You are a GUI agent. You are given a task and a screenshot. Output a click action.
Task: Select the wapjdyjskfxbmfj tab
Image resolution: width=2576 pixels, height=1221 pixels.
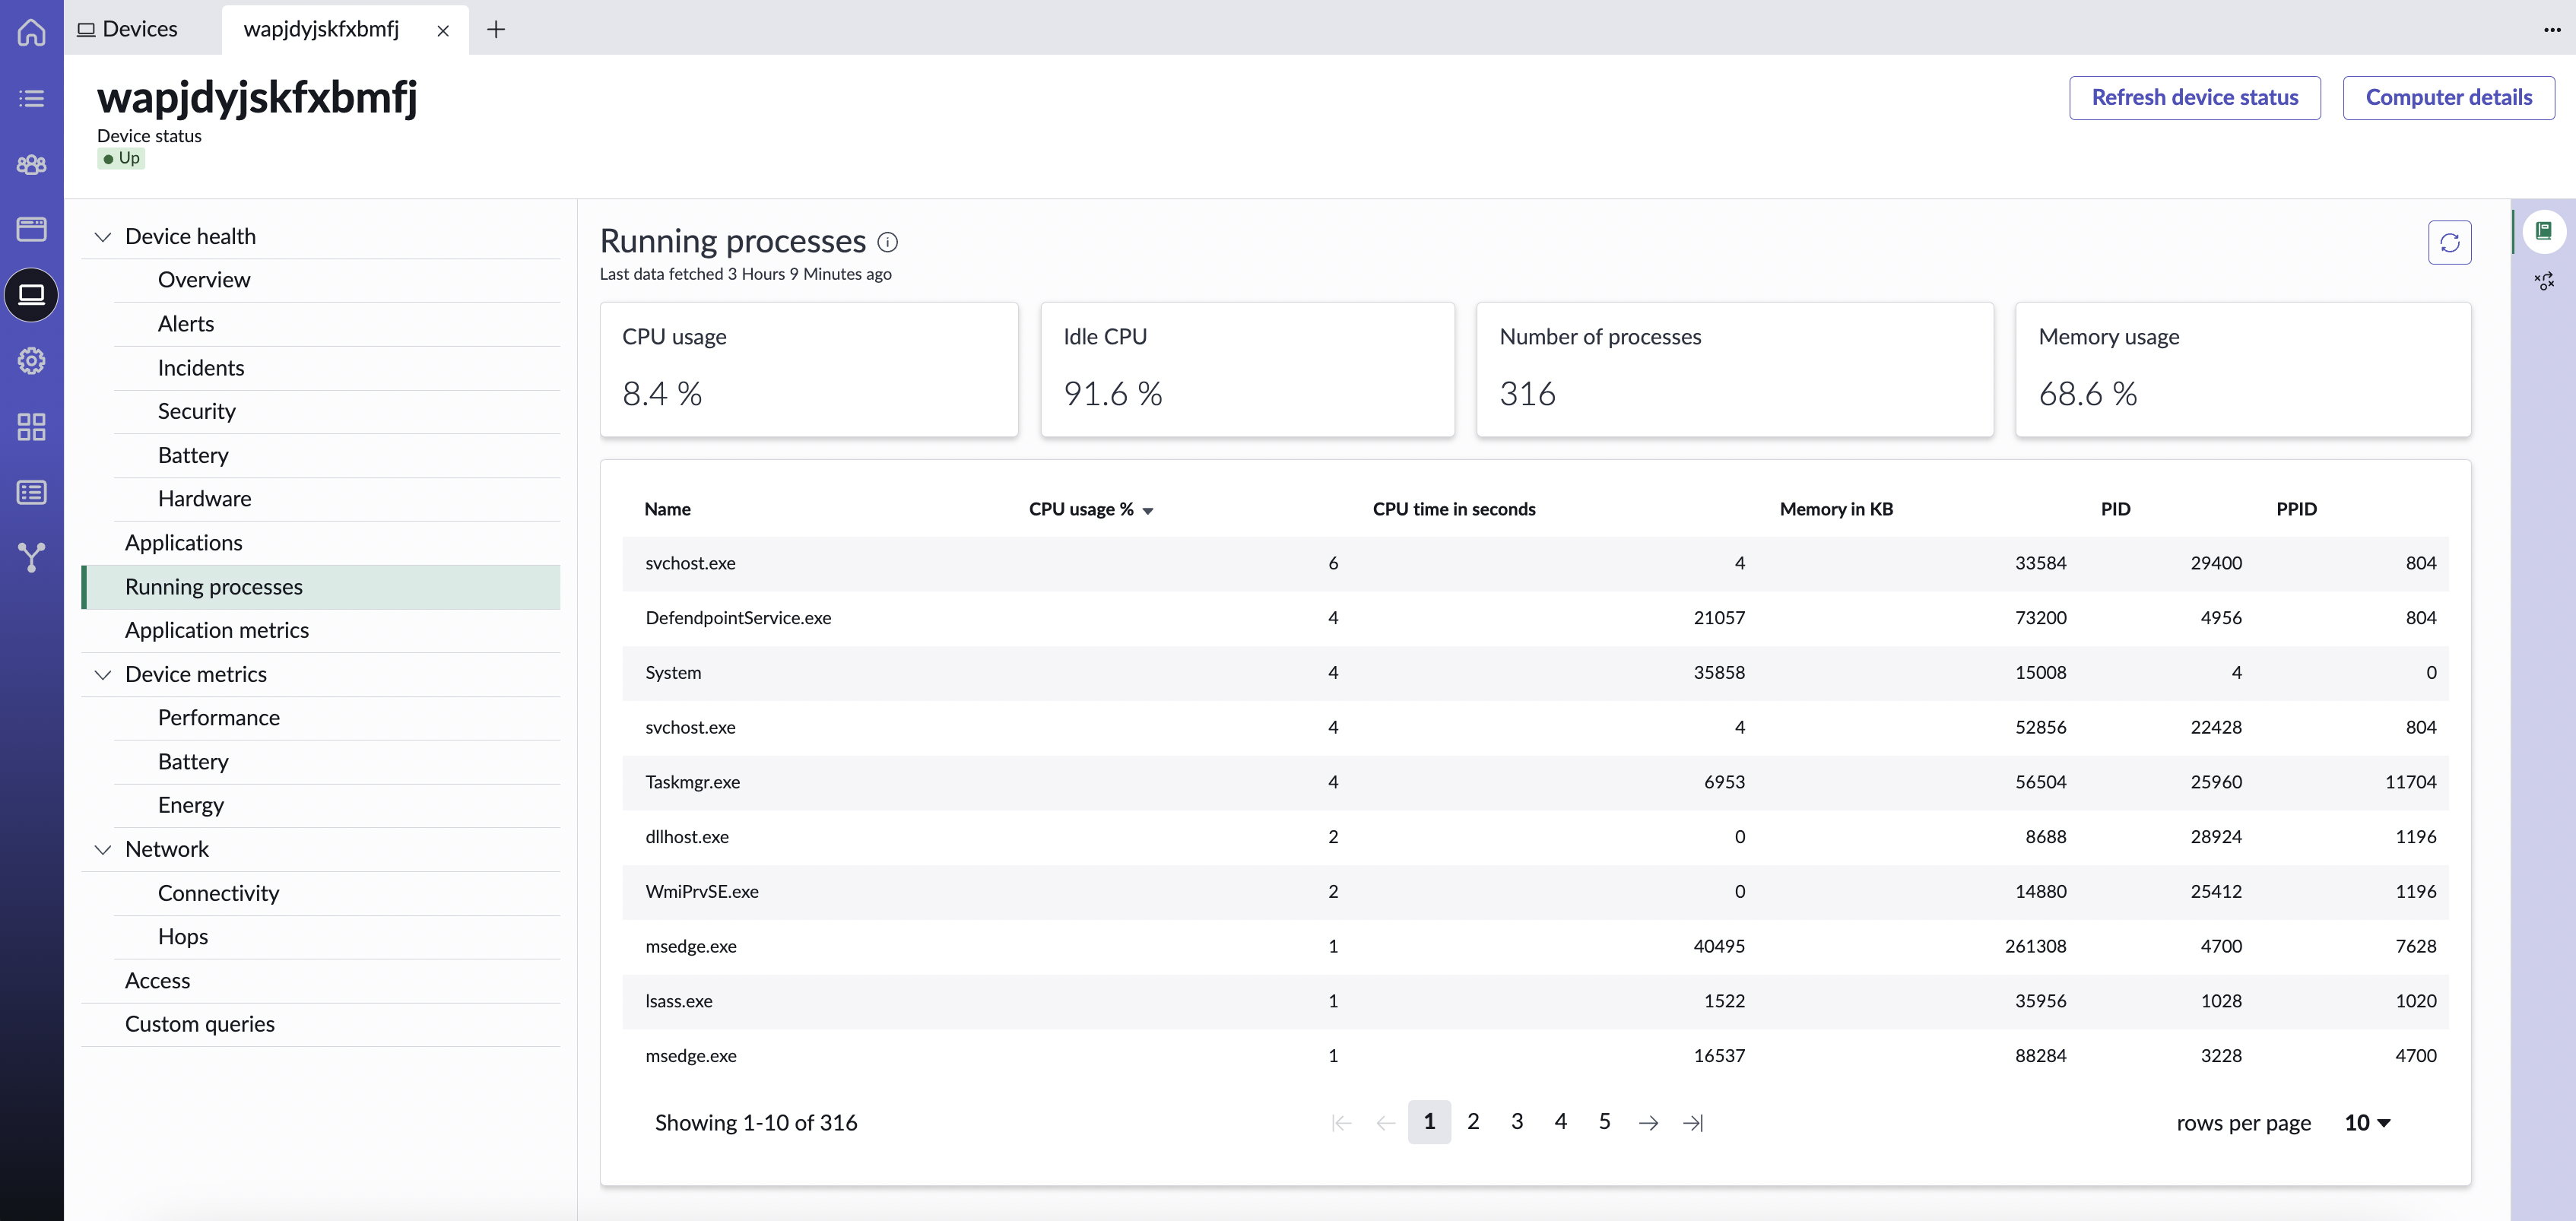tap(321, 29)
